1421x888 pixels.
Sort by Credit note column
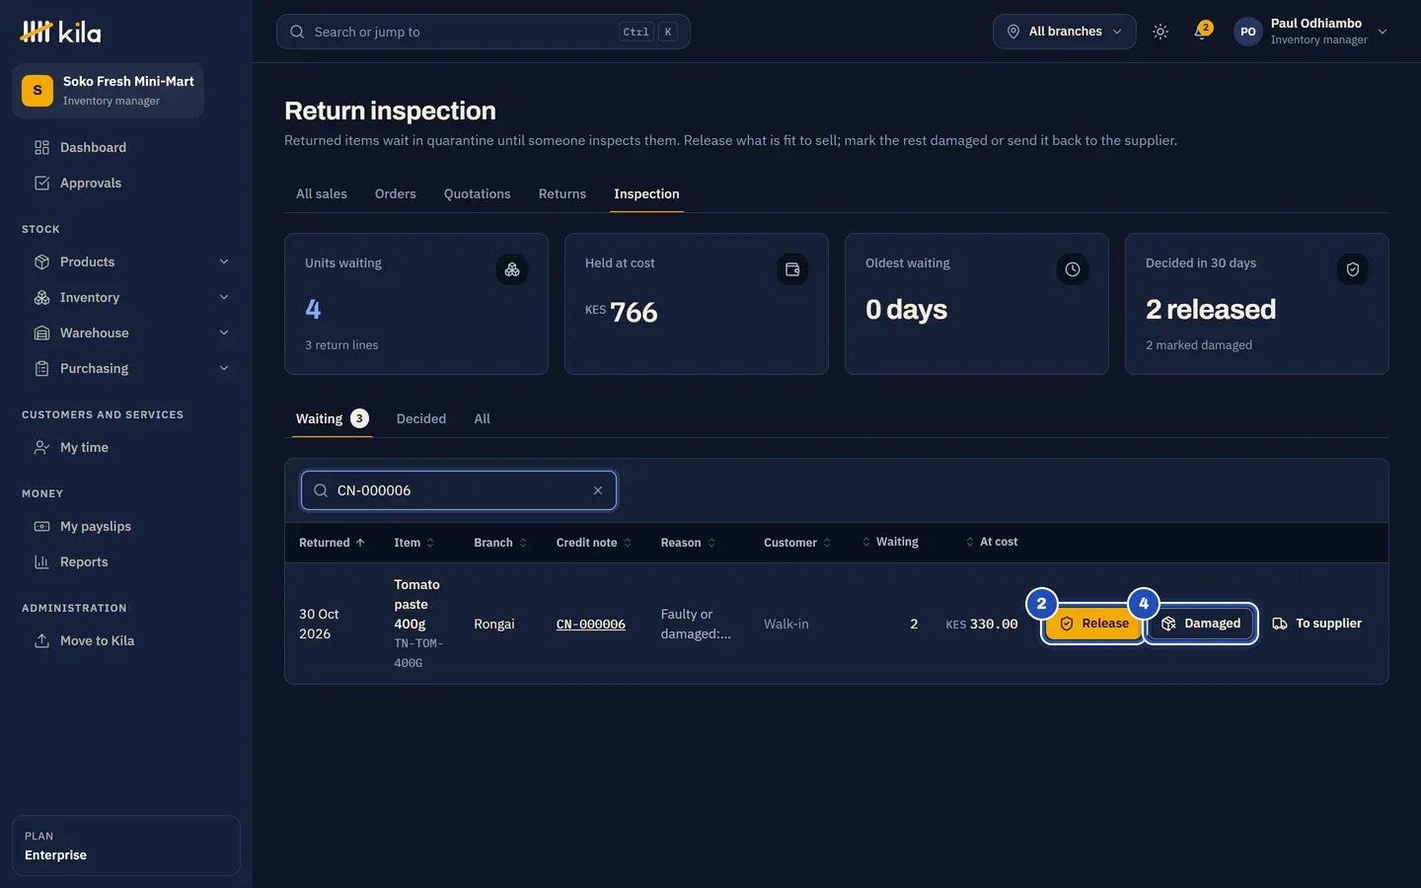[x=593, y=543]
